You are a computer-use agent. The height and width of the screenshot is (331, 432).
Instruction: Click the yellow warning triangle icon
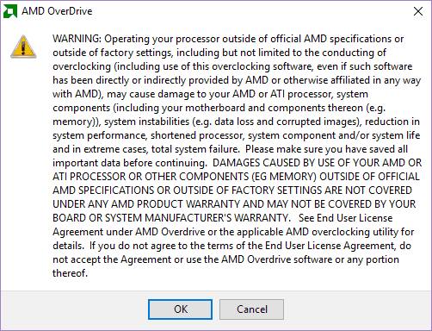(23, 47)
